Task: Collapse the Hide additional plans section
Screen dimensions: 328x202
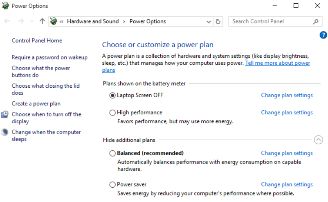Action: (x=318, y=140)
